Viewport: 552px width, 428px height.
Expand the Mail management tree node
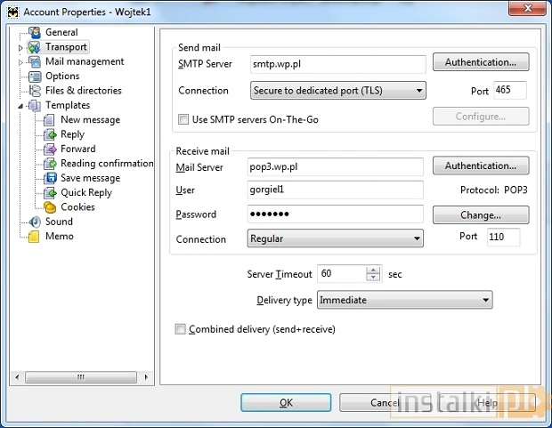[20, 62]
